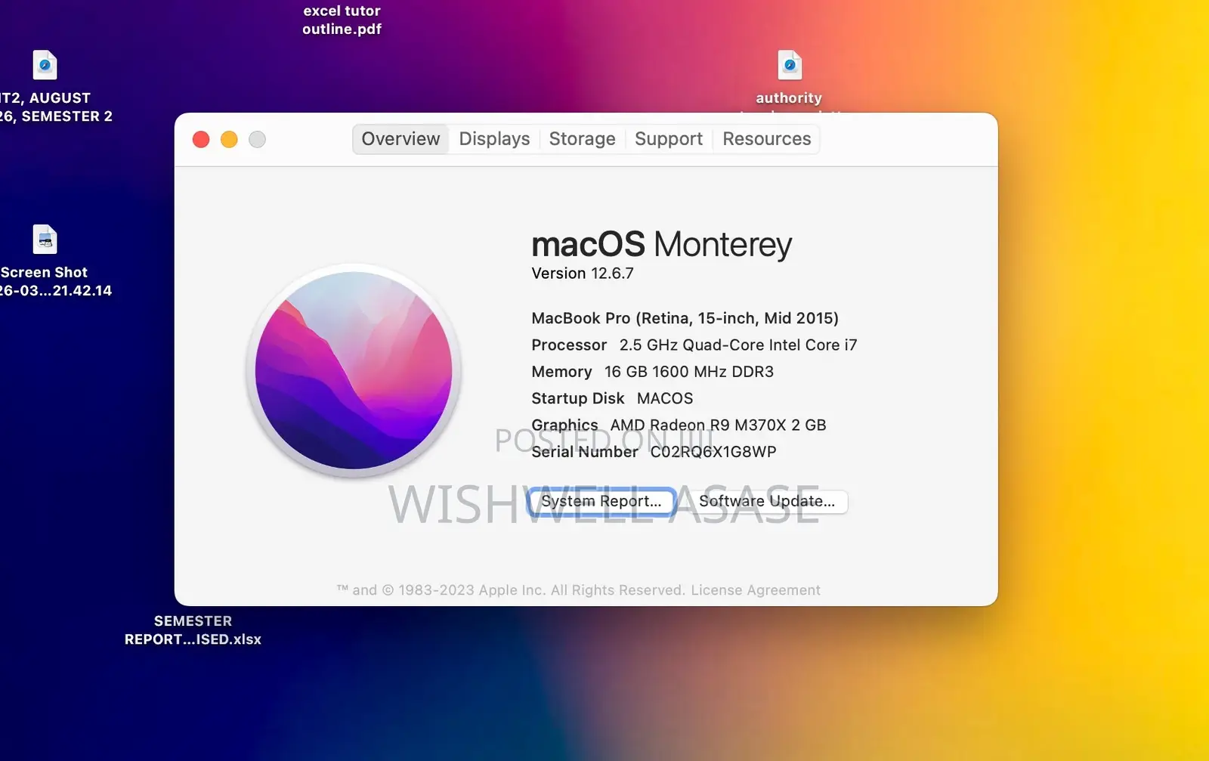This screenshot has width=1209, height=761.
Task: Close the About This Mac window
Action: coord(201,140)
